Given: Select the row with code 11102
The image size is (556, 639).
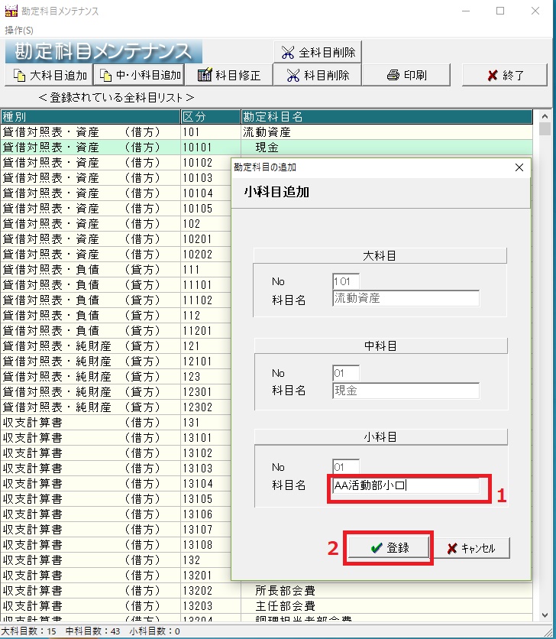Looking at the screenshot, I should 115,300.
